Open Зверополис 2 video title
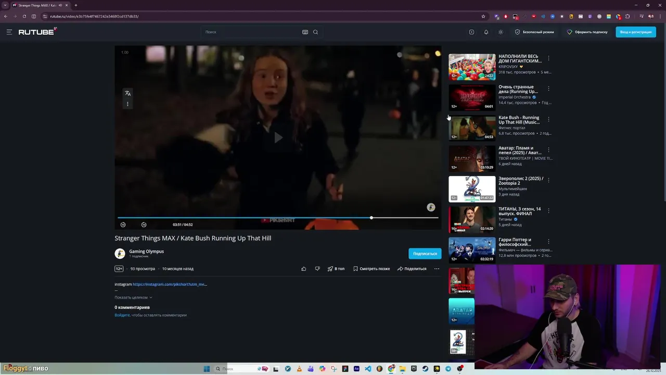The height and width of the screenshot is (375, 666). point(521,181)
